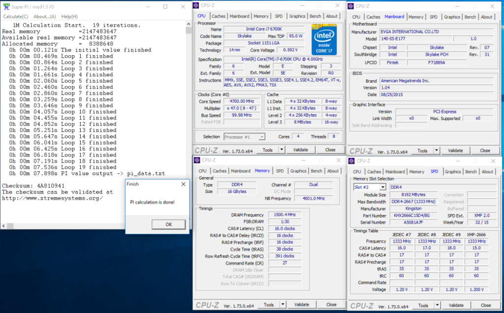
Task: Click the DRAM Frequency value '1500.4 MHz'
Action: pos(285,215)
